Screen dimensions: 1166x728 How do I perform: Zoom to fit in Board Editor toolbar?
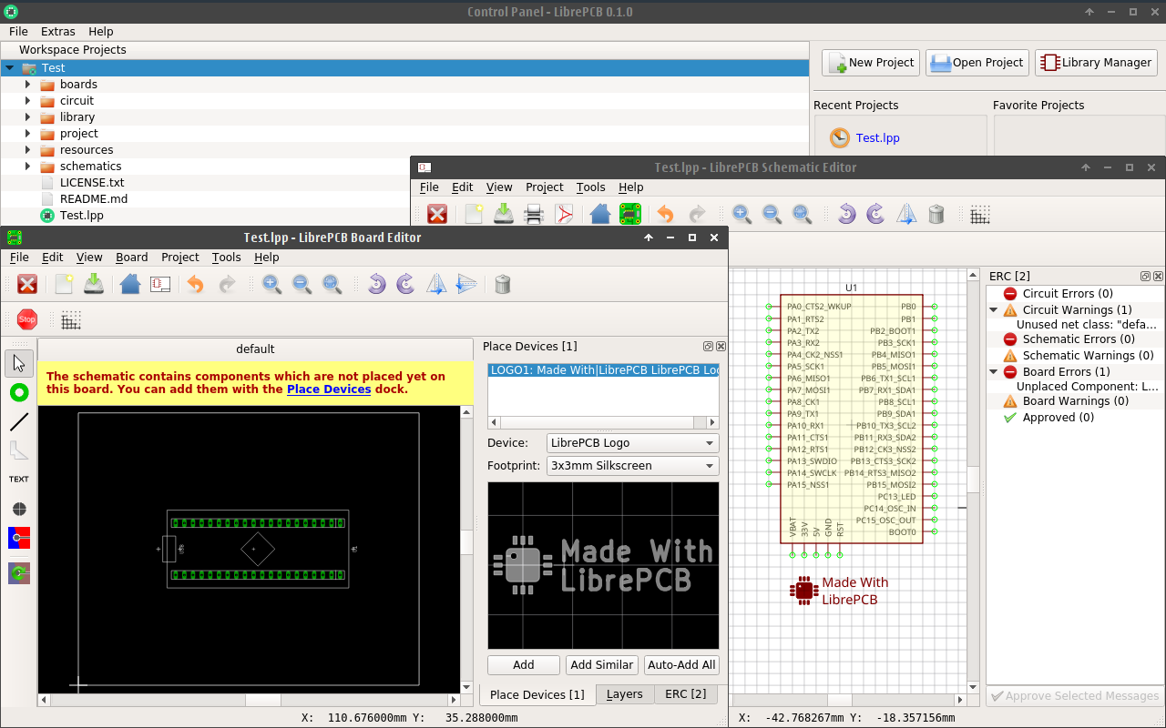332,284
